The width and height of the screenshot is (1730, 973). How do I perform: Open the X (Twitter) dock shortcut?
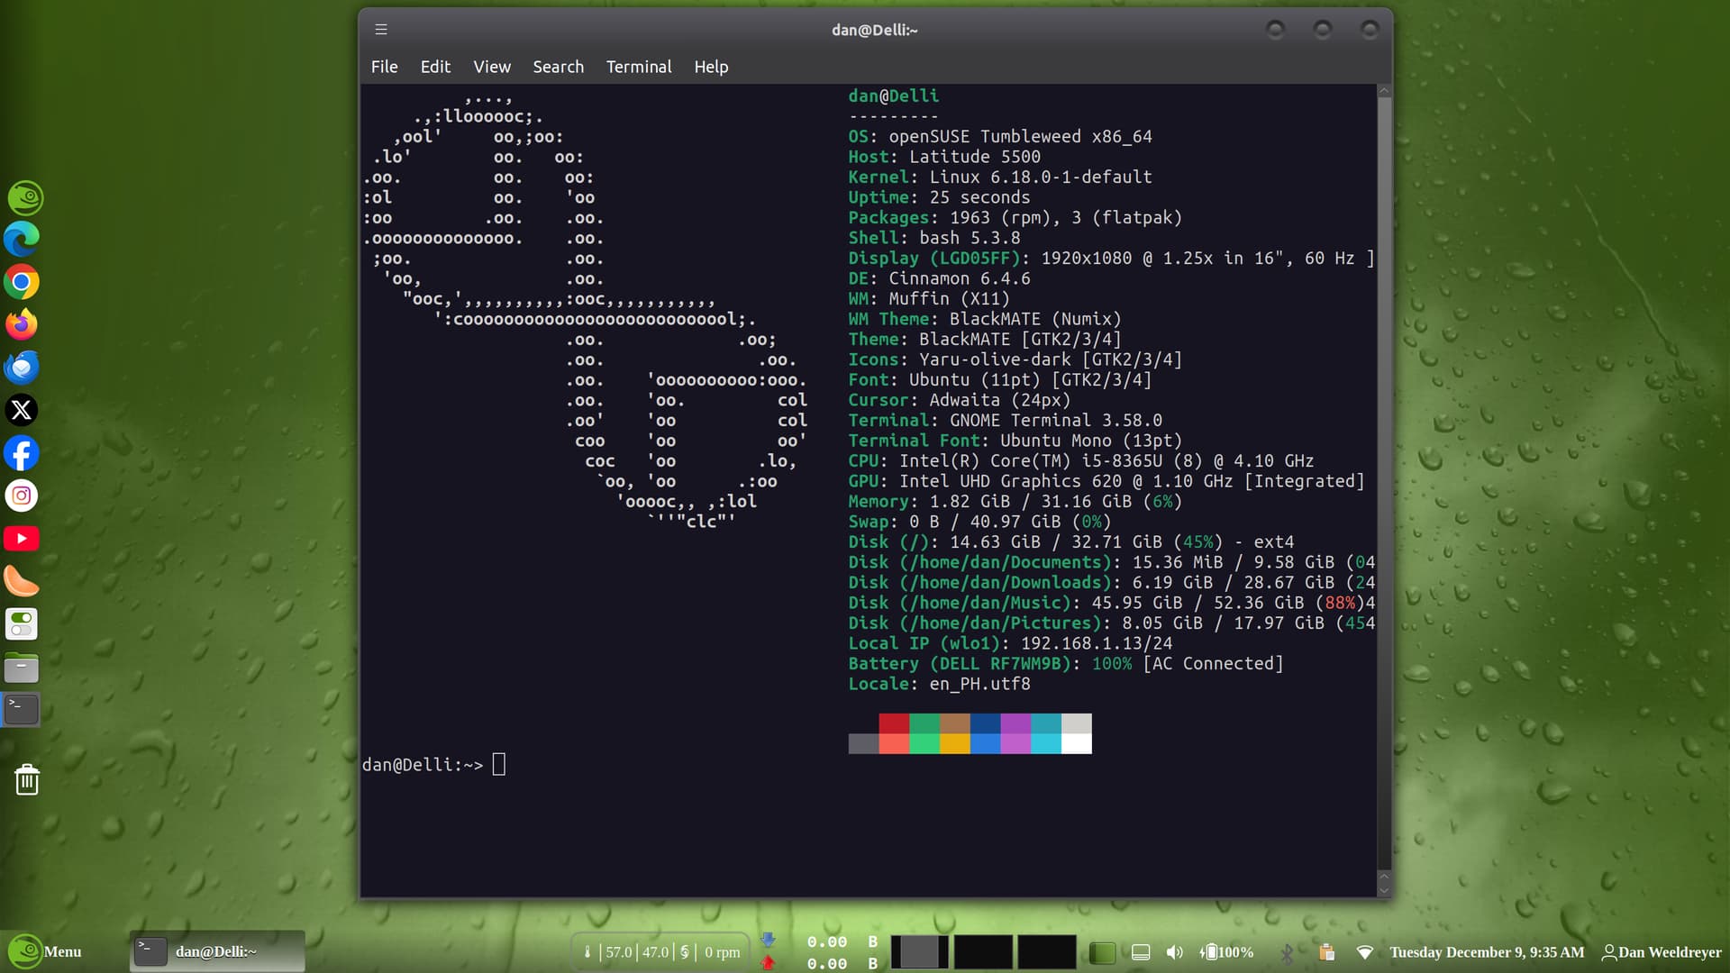(x=22, y=410)
